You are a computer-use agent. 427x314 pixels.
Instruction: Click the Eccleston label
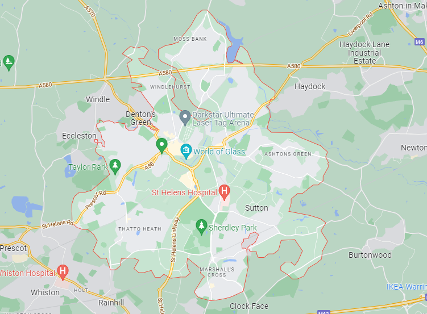pos(79,136)
